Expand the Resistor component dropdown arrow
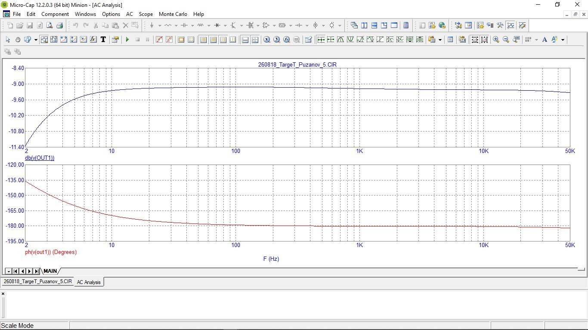 176,25
